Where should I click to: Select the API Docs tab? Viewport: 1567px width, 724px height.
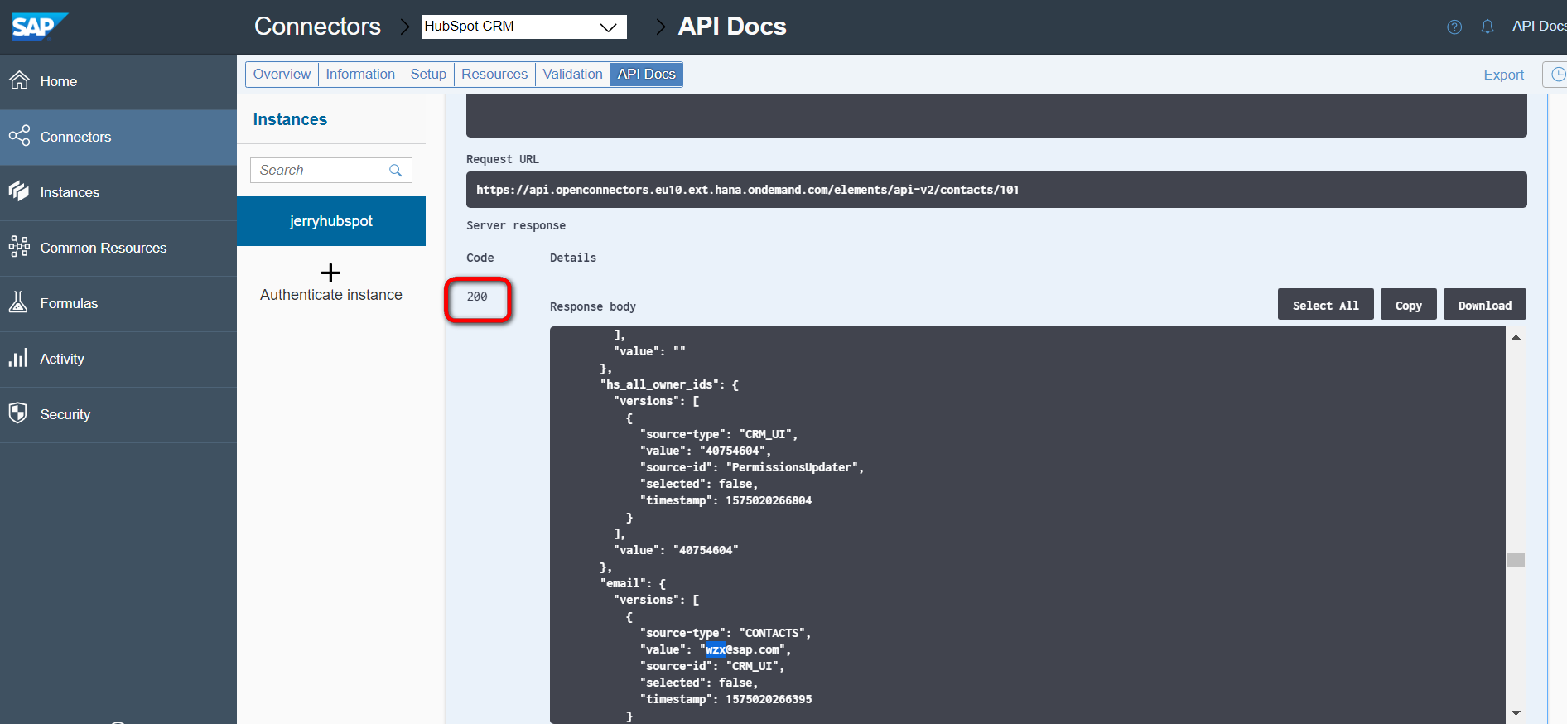coord(646,74)
